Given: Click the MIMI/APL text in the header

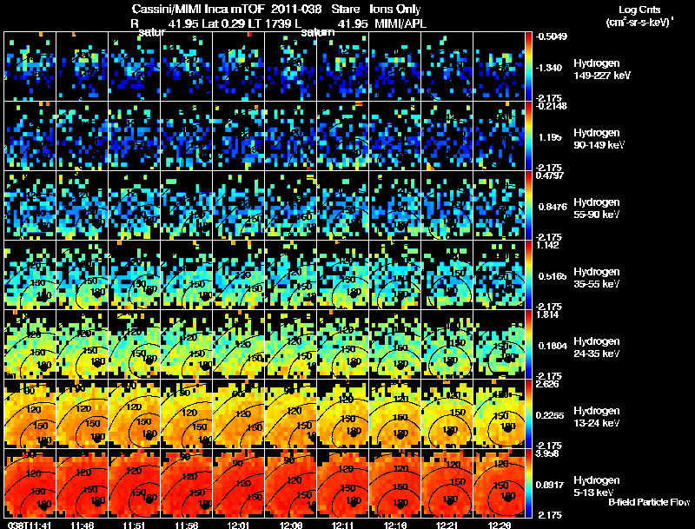Looking at the screenshot, I should click(x=400, y=23).
